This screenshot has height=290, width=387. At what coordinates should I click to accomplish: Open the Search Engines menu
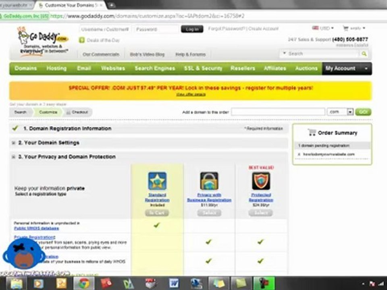155,68
